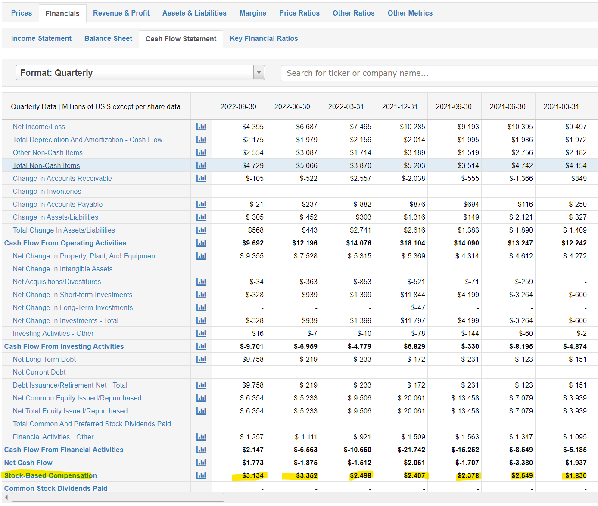The height and width of the screenshot is (506, 598).
Task: Click the ticker or company search field
Action: [x=439, y=73]
